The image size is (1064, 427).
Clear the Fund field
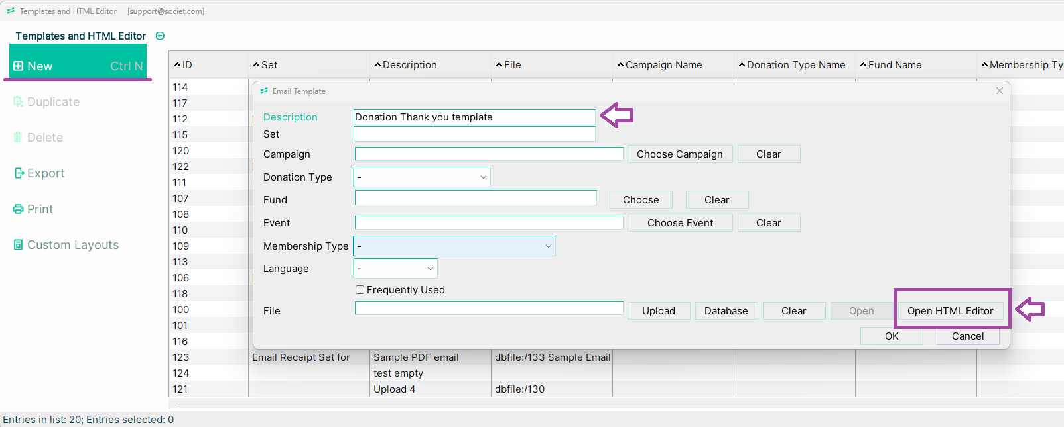click(x=717, y=200)
